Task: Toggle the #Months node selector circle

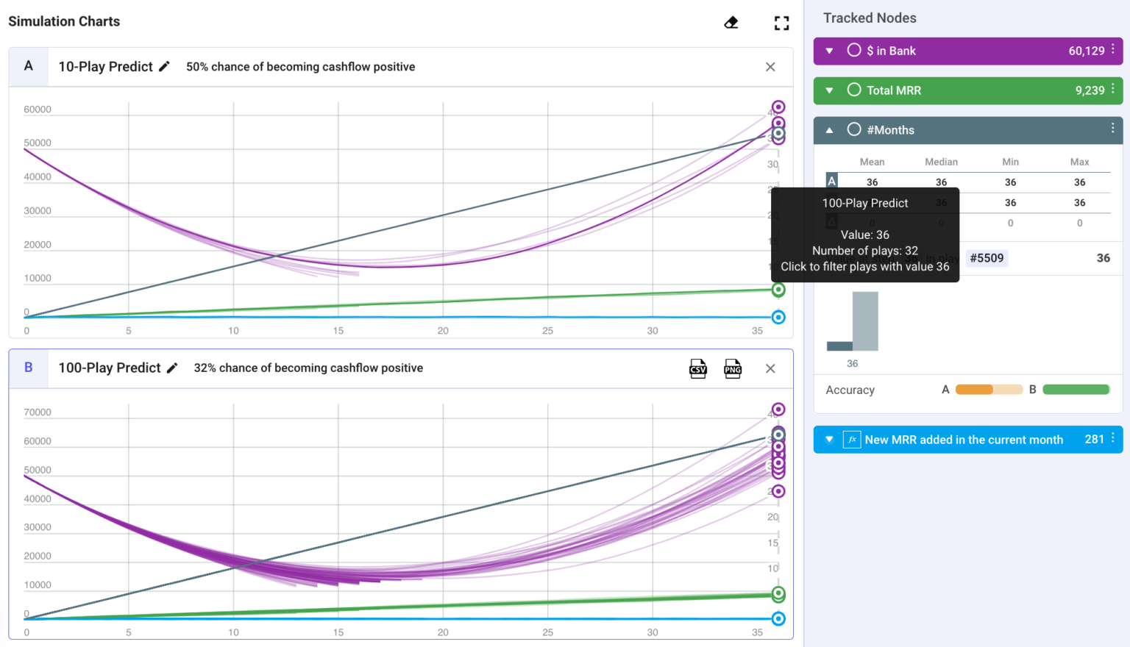Action: click(x=854, y=129)
